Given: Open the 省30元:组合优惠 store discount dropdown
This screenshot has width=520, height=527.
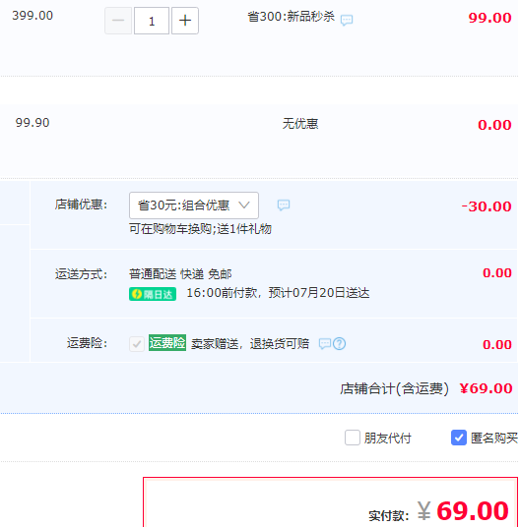Looking at the screenshot, I should pos(194,205).
